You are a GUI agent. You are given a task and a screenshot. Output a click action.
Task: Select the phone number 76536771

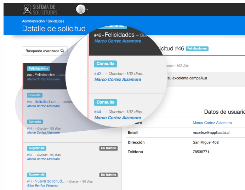(201, 152)
